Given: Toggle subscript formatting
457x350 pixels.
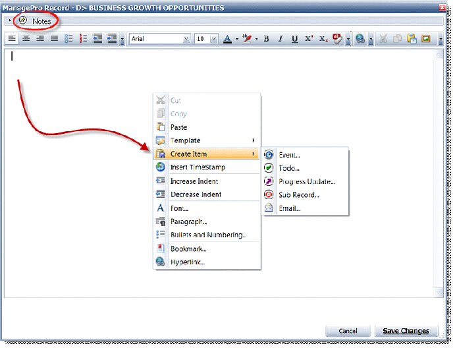Looking at the screenshot, I should tap(323, 39).
